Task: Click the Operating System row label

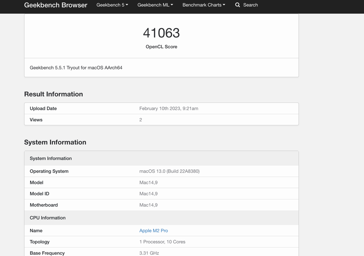Action: pos(49,171)
